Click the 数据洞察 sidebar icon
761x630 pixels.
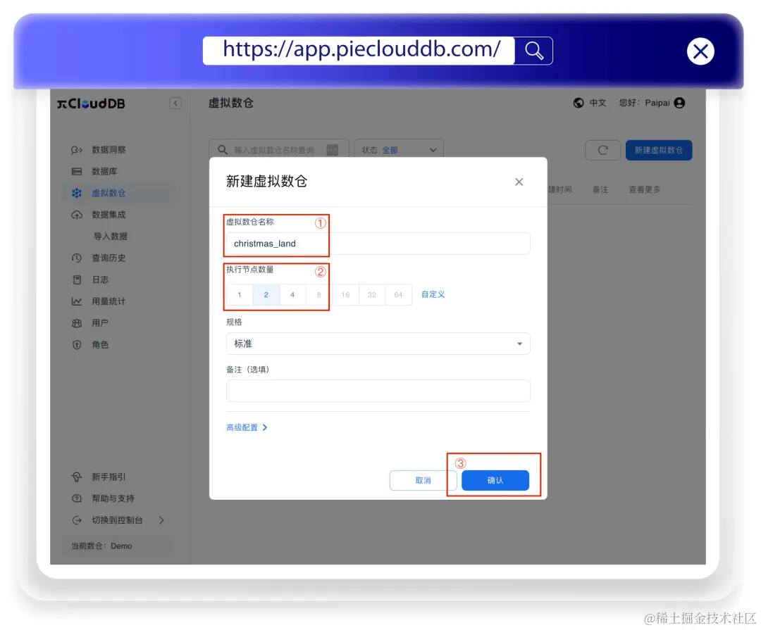point(77,150)
